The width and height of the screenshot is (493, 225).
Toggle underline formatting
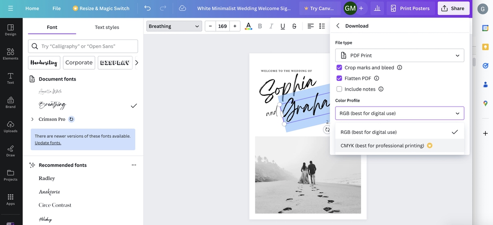(283, 26)
